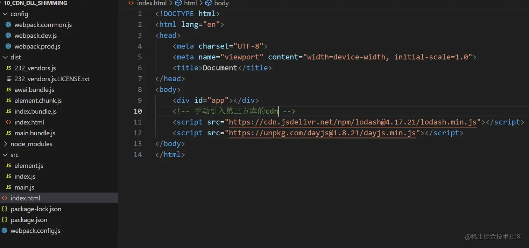
Task: Select the node_modules folder name
Action: tap(31, 144)
